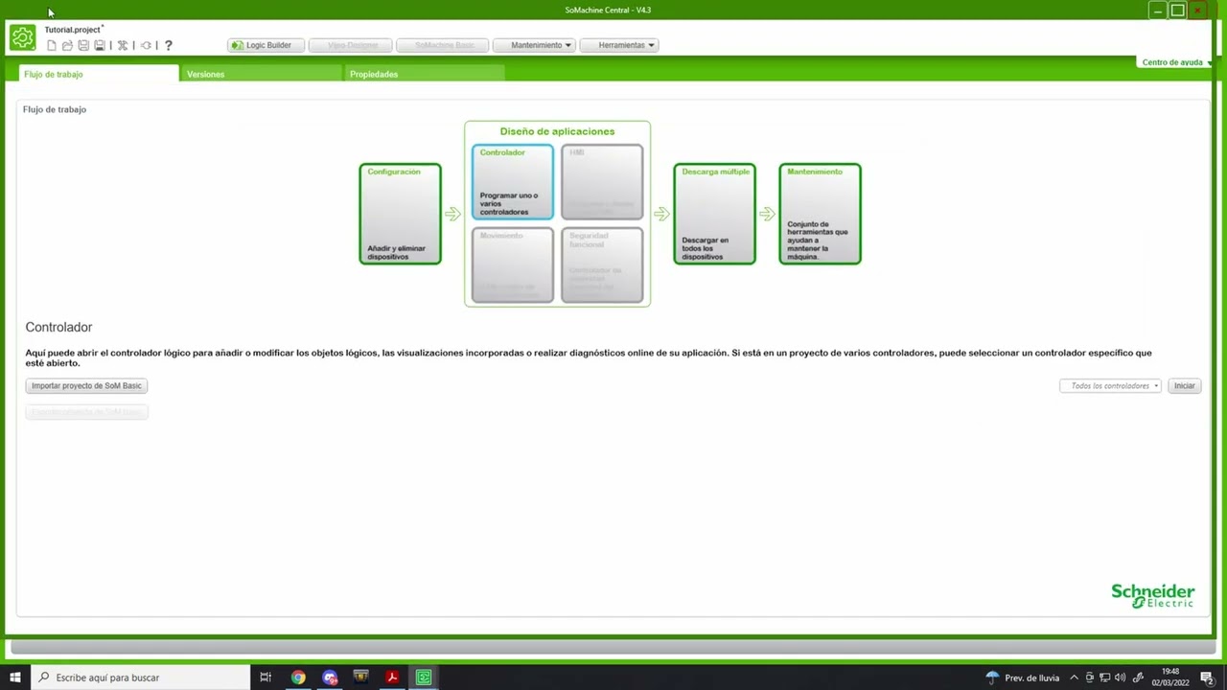The width and height of the screenshot is (1227, 690).
Task: Open the Windows Start menu
Action: point(15,678)
